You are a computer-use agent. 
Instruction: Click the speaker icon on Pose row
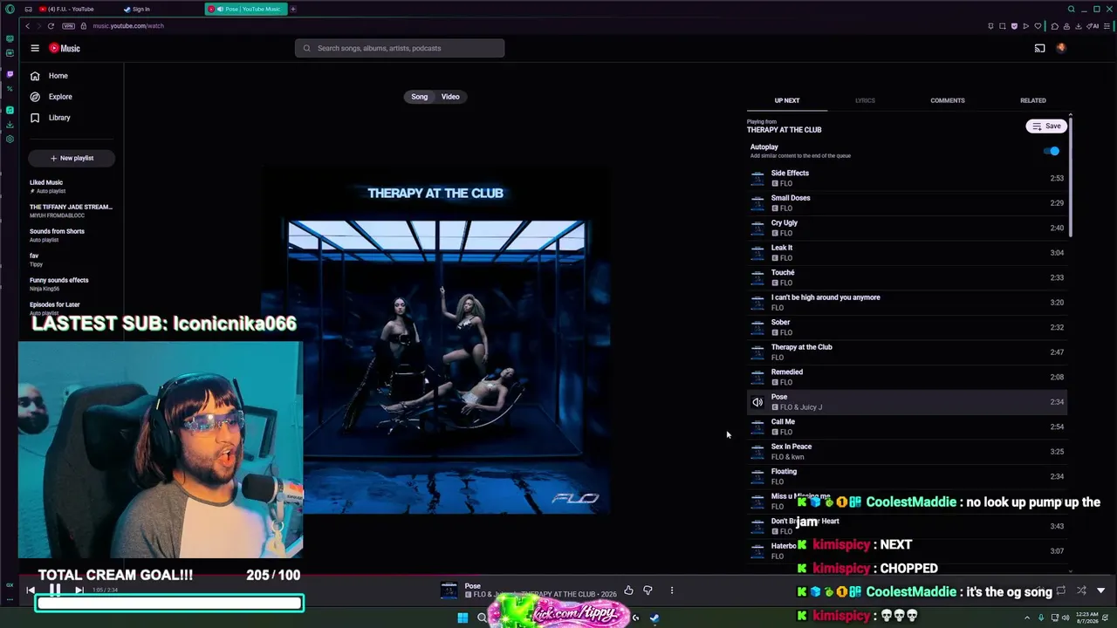pyautogui.click(x=757, y=402)
